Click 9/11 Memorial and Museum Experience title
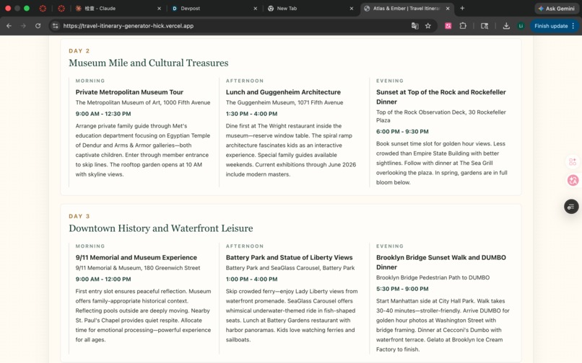The image size is (582, 363). [136, 257]
